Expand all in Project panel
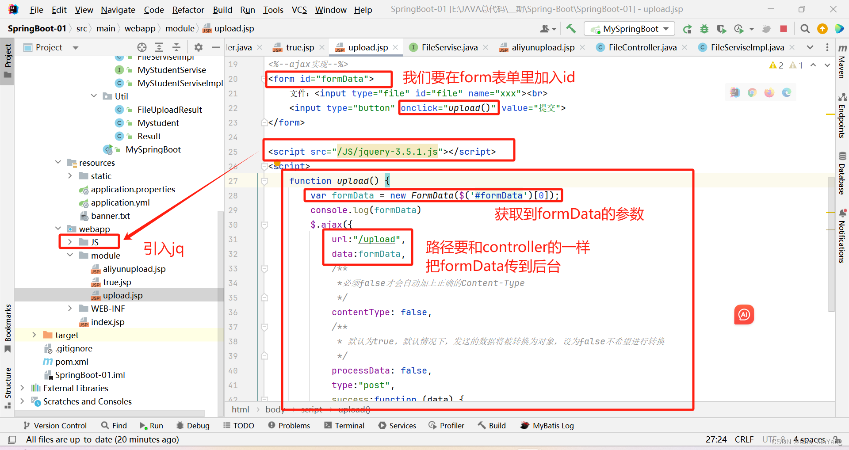The image size is (849, 450). [159, 47]
